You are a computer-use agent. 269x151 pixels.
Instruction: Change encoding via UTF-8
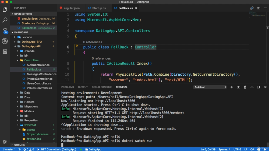(x=237, y=149)
